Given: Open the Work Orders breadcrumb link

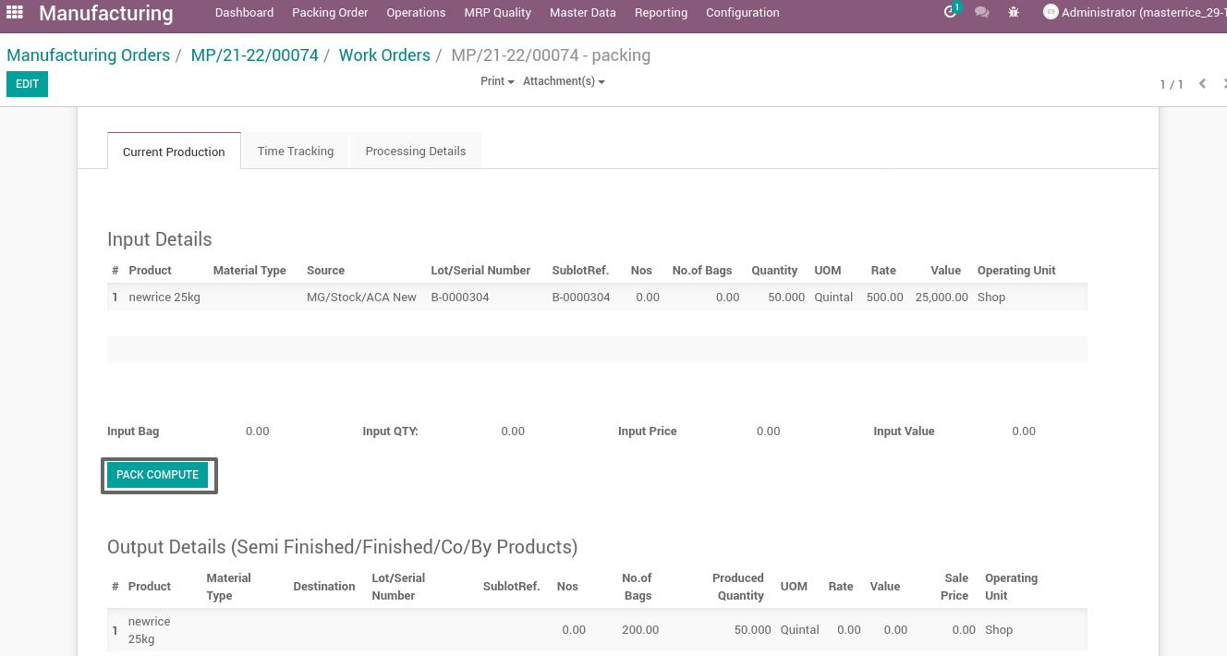Looking at the screenshot, I should (384, 55).
